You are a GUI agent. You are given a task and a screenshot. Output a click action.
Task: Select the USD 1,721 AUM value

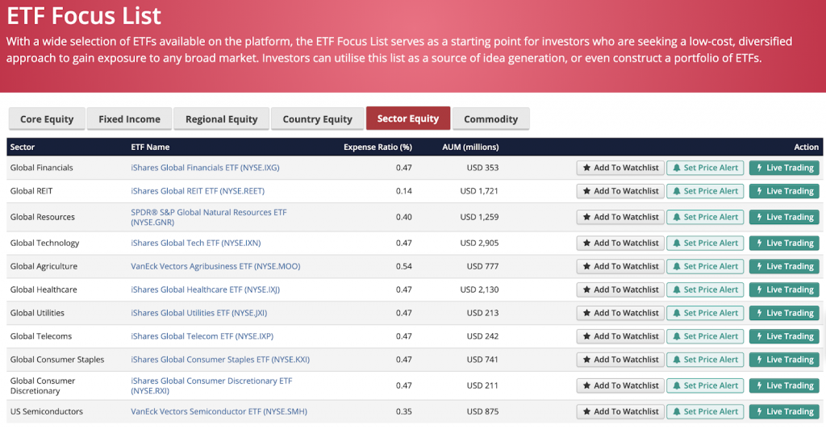[x=479, y=191]
